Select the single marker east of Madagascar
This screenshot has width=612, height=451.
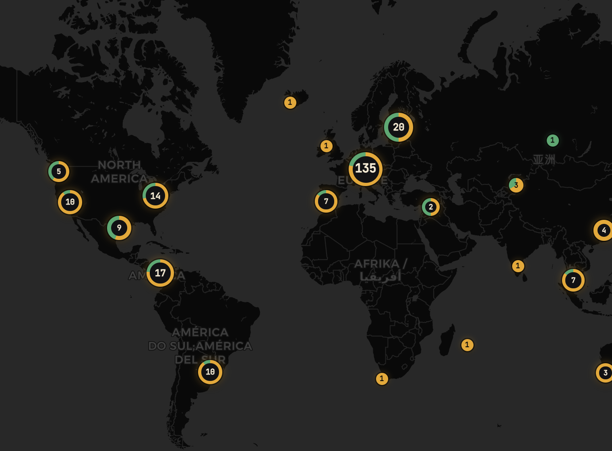467,345
